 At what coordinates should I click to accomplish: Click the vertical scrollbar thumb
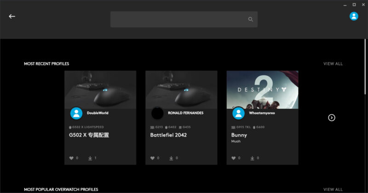coord(365,67)
